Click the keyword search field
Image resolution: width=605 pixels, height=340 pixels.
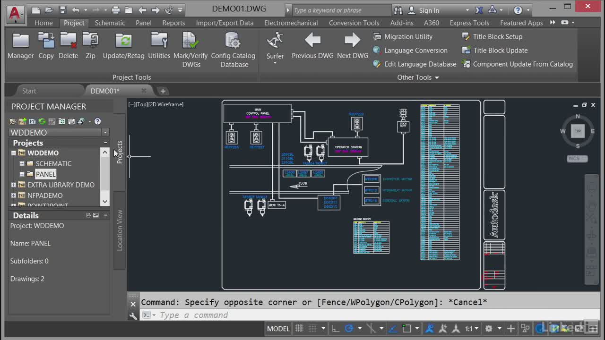coord(342,10)
